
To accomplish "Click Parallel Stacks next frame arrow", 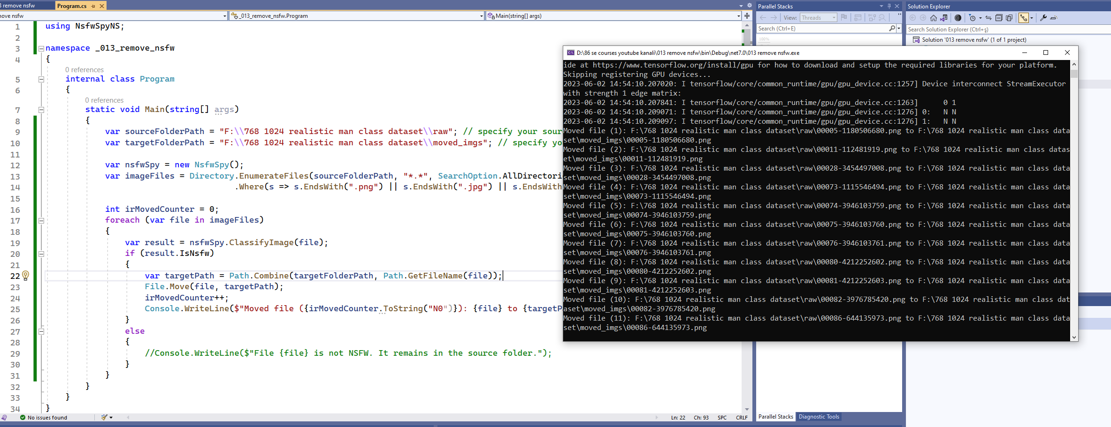I will click(774, 18).
